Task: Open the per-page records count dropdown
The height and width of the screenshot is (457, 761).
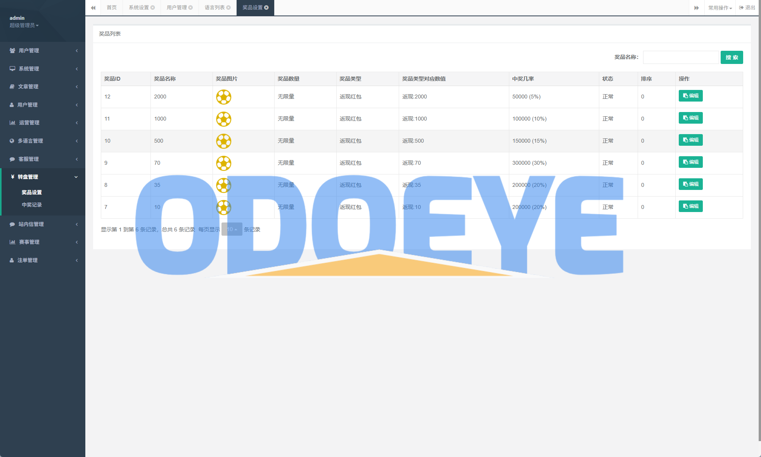Action: [x=232, y=229]
